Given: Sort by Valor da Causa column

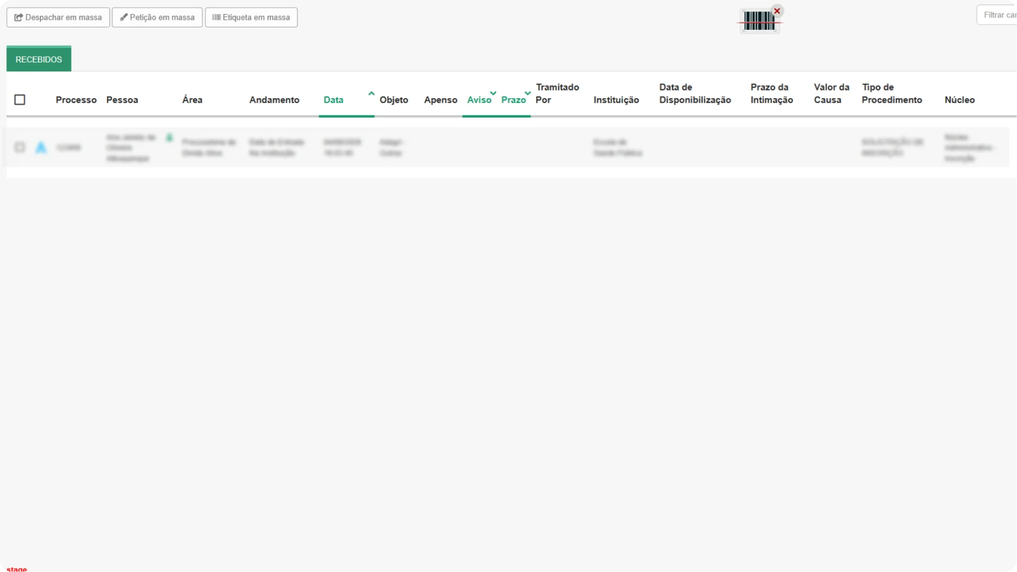Looking at the screenshot, I should click(832, 94).
